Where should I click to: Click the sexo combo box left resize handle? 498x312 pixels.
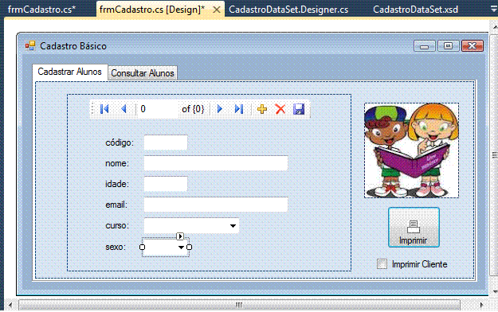coord(143,247)
